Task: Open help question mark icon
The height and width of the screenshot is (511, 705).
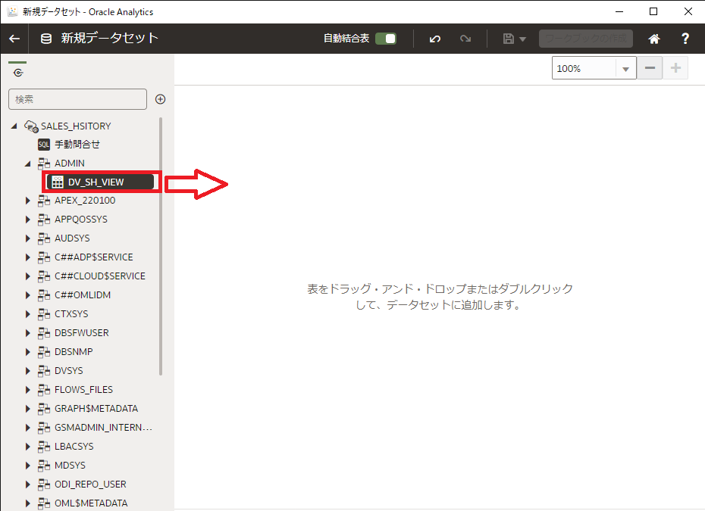Action: click(x=685, y=39)
